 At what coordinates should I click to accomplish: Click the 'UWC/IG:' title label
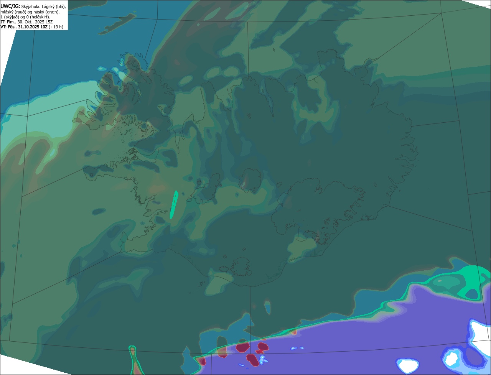10,7
